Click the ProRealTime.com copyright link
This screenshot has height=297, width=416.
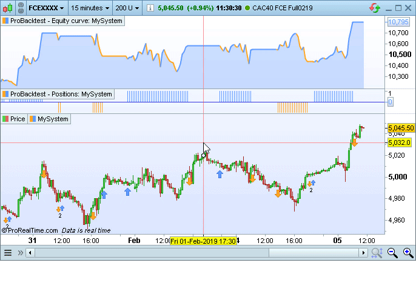point(29,230)
